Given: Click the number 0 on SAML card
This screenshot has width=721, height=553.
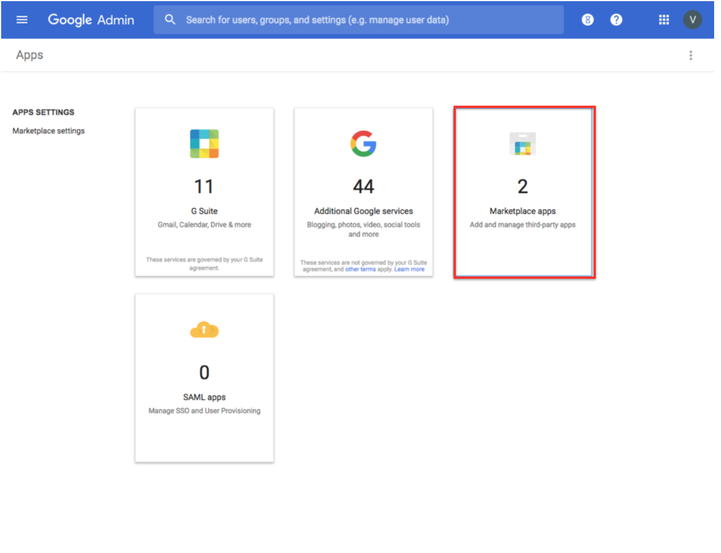Looking at the screenshot, I should (205, 372).
